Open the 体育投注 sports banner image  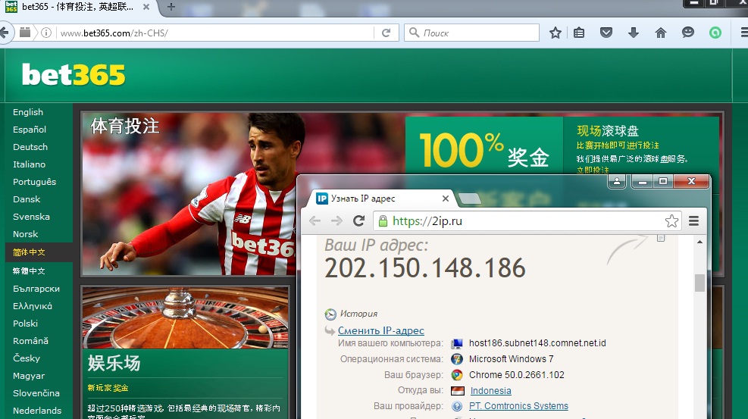[x=189, y=194]
